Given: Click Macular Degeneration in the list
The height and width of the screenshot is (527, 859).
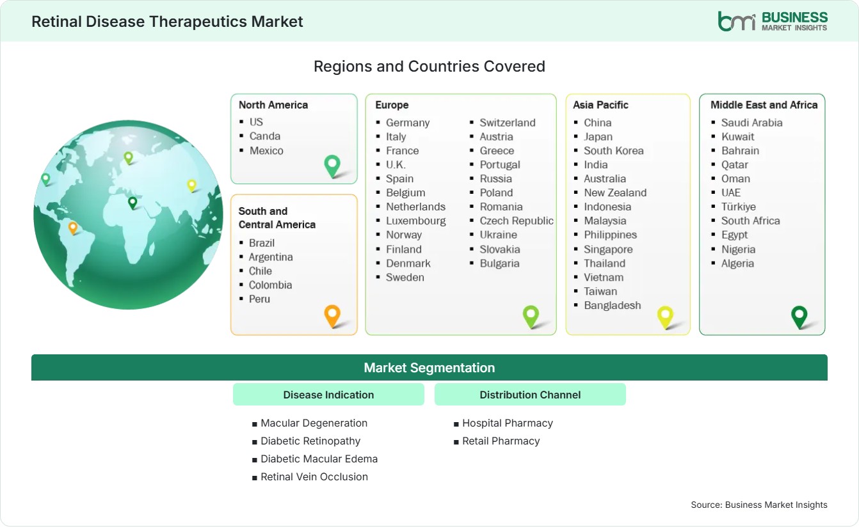Looking at the screenshot, I should coord(314,423).
